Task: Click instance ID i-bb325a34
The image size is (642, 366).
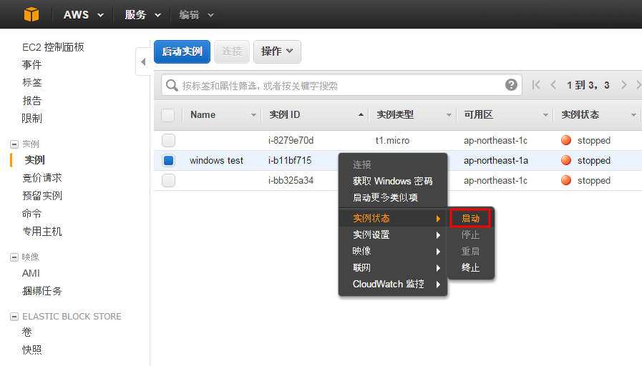Action: point(291,180)
